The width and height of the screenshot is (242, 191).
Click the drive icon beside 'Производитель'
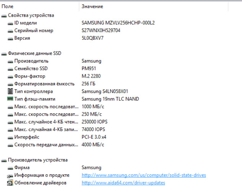pyautogui.click(x=10, y=62)
